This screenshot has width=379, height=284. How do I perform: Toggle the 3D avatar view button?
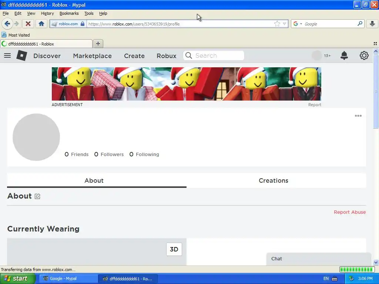click(174, 249)
